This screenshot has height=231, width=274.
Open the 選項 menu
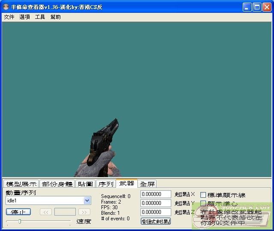tap(24, 17)
